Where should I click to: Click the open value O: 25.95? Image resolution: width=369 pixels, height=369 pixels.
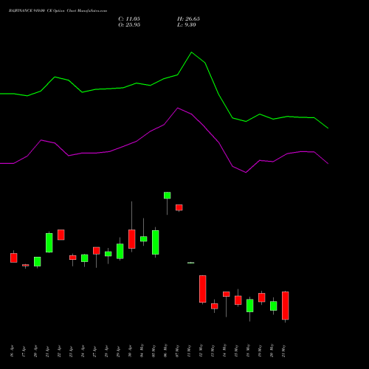click(129, 25)
